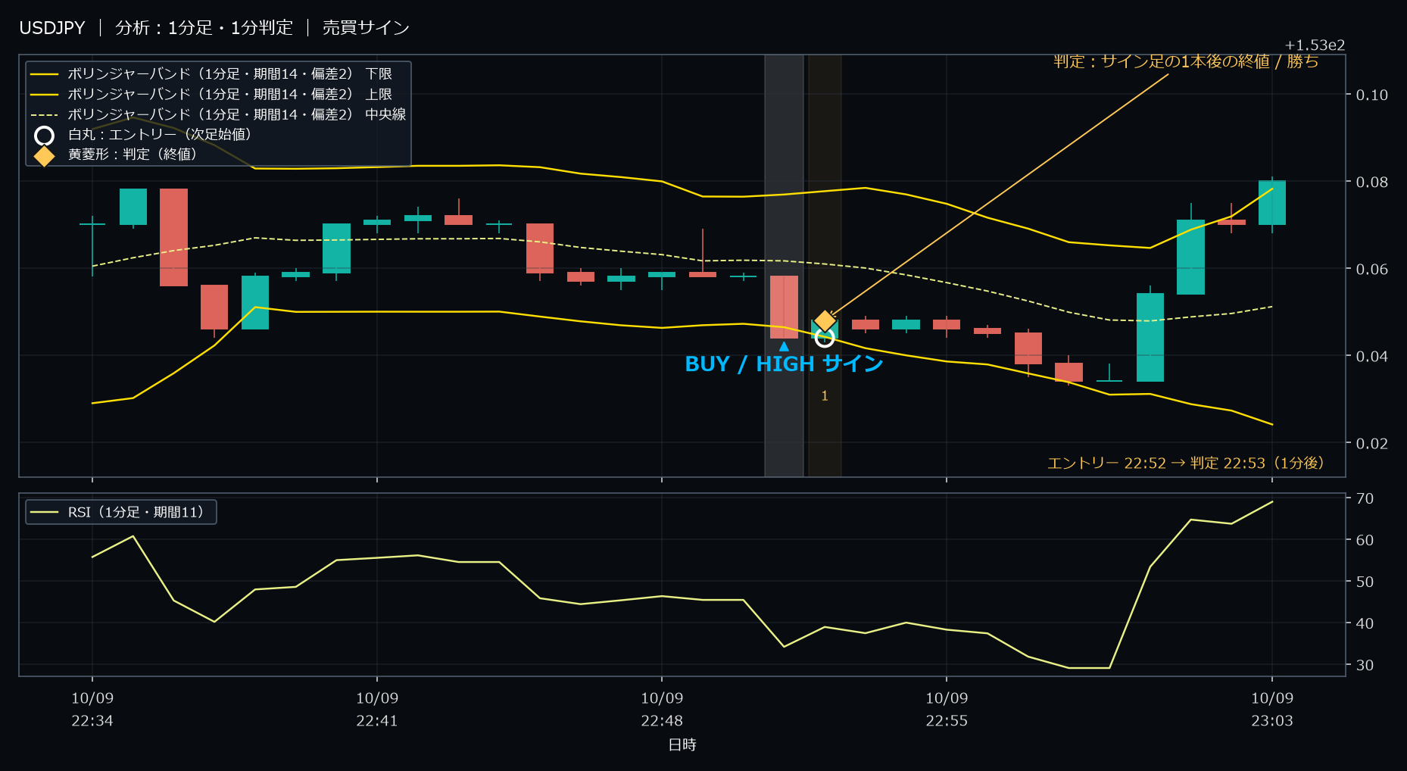This screenshot has width=1407, height=771.
Task: Click the 0.04 price axis label
Action: [1371, 356]
